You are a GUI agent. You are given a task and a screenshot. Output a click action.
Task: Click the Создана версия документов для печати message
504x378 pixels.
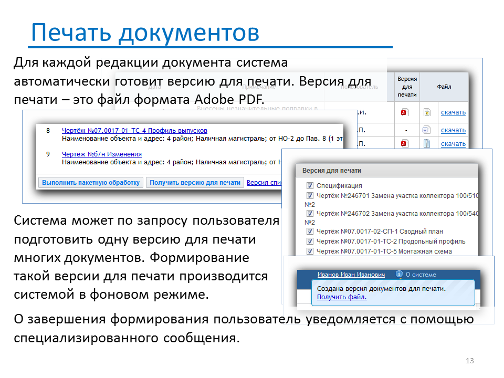(x=381, y=289)
